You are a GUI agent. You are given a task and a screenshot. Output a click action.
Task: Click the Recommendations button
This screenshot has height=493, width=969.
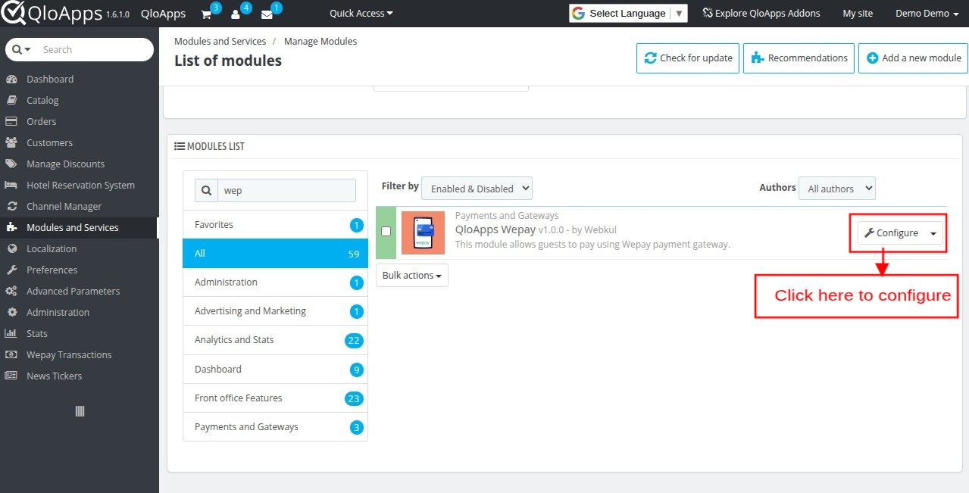tap(799, 58)
